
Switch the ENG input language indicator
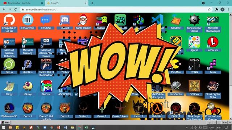pyautogui.click(x=211, y=127)
